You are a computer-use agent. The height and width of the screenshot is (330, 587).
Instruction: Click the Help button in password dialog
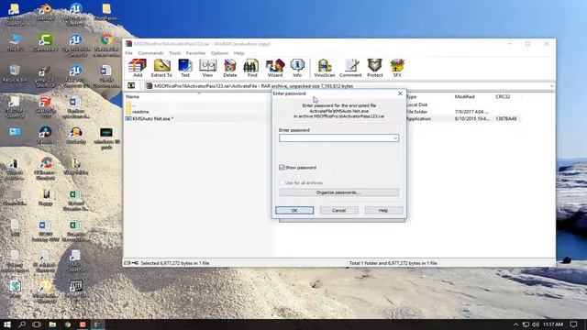tap(383, 210)
